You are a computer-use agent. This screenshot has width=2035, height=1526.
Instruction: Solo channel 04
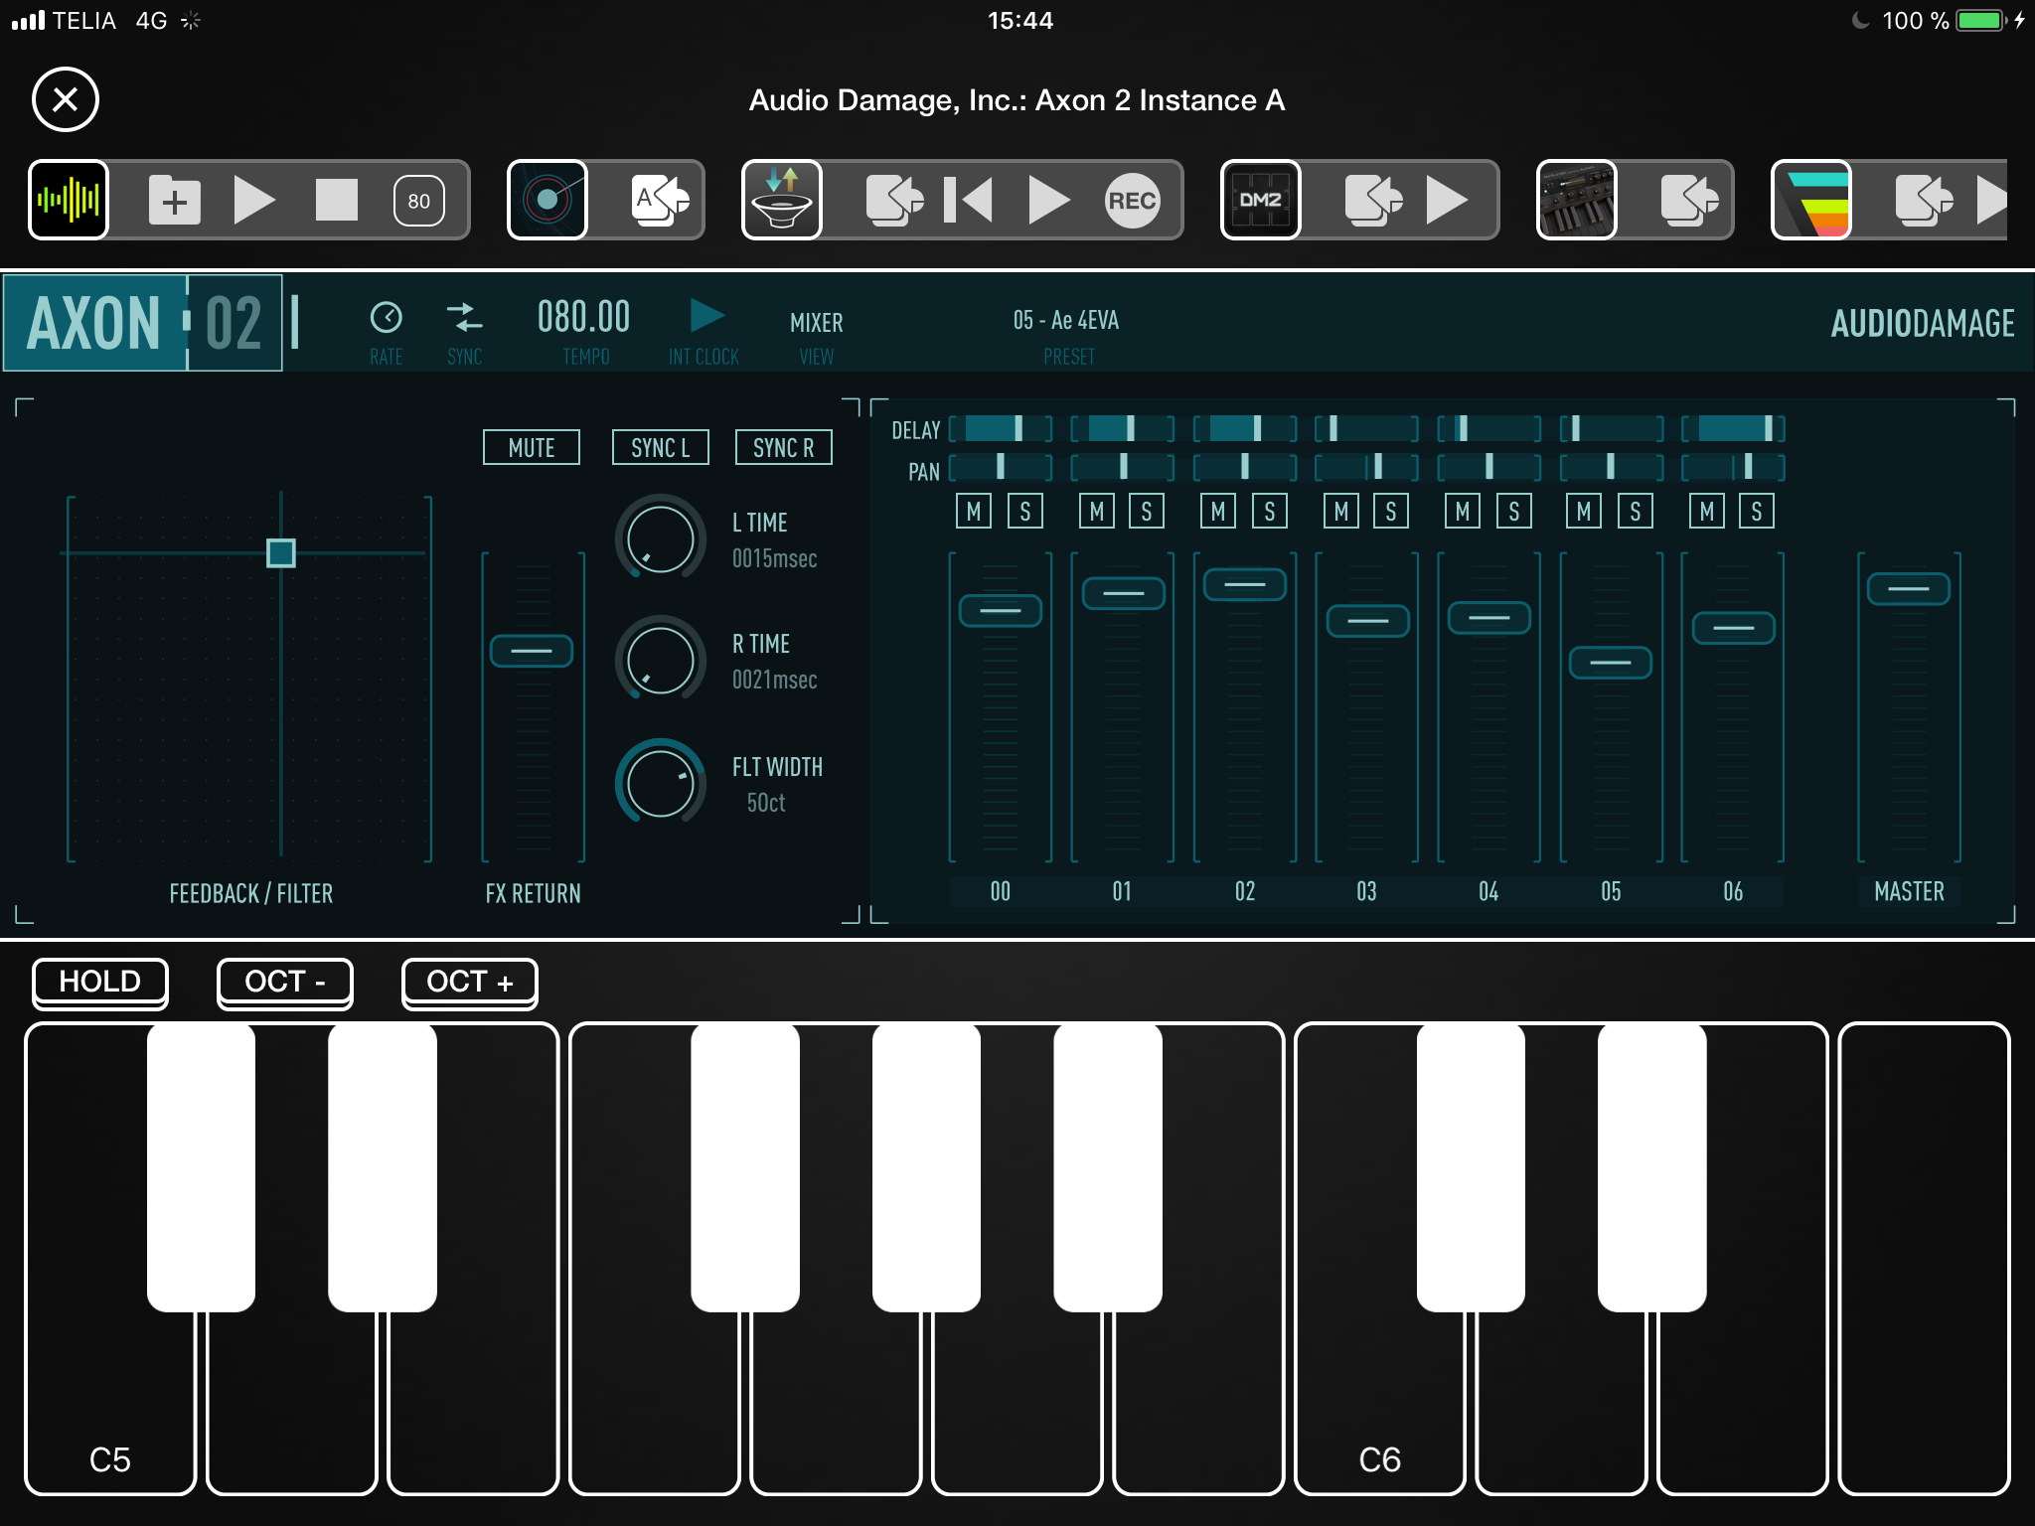(1514, 512)
